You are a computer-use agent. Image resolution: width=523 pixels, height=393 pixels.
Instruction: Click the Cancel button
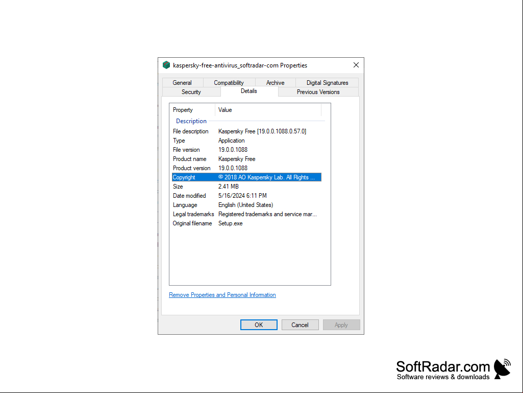(x=300, y=325)
